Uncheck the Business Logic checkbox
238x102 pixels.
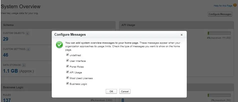click(67, 84)
